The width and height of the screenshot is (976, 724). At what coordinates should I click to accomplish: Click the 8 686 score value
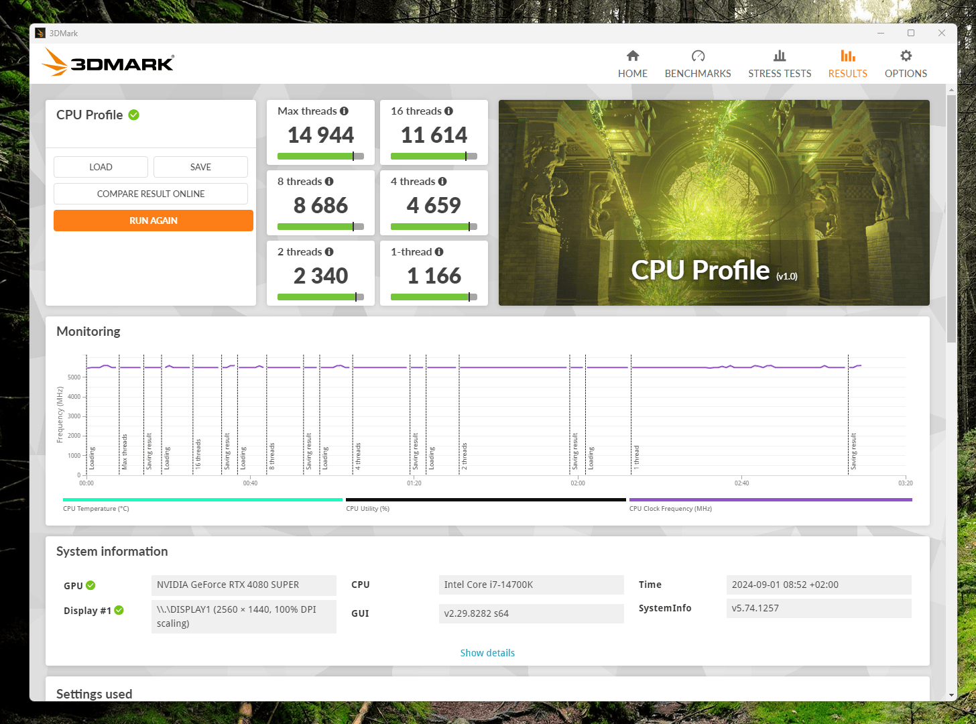[x=320, y=206]
